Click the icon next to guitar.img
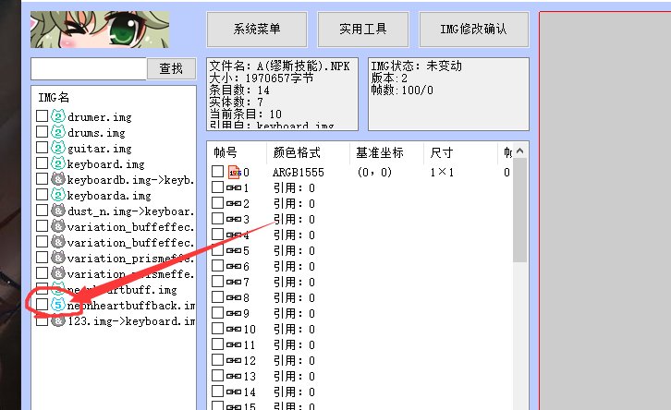 pyautogui.click(x=57, y=148)
